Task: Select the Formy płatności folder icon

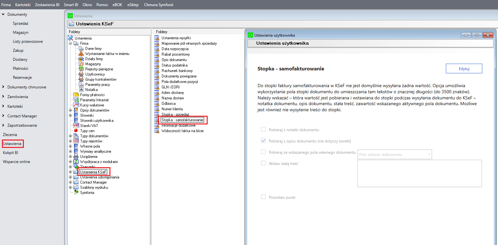Action: click(76, 95)
